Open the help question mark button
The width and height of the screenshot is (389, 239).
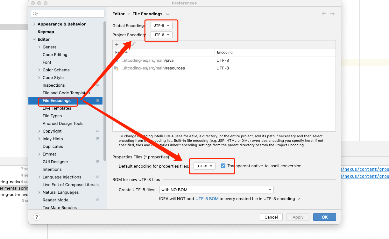coord(36,217)
